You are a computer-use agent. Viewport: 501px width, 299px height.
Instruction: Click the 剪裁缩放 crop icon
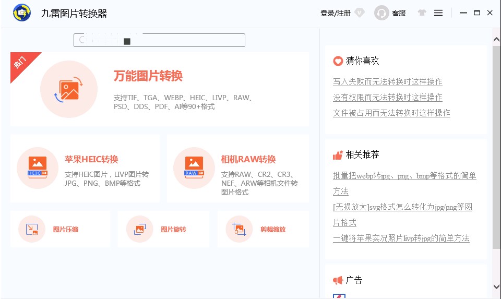pos(239,229)
